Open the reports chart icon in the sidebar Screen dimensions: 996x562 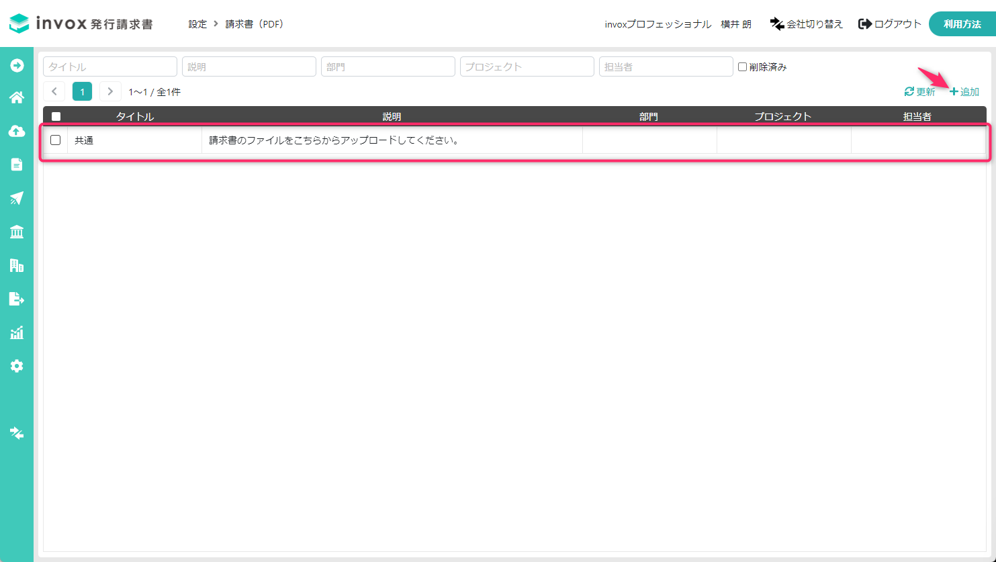pyautogui.click(x=16, y=332)
